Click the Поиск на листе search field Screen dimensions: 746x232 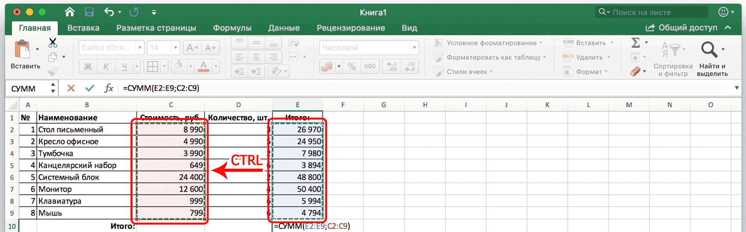[x=652, y=12]
